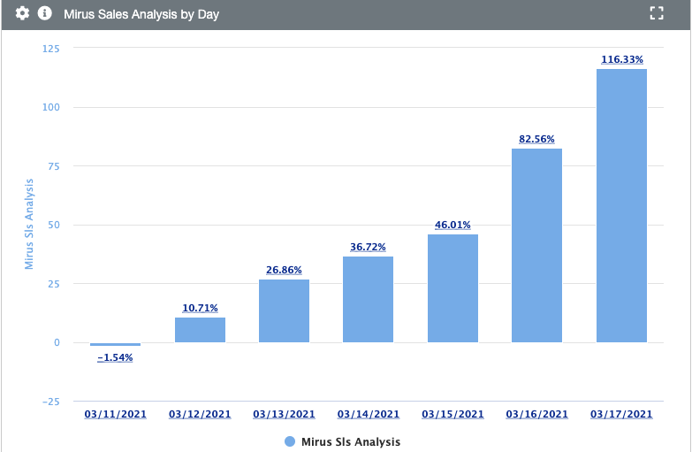Viewport: 692px width, 452px height.
Task: Click the 03/14/2021 date link
Action: coord(368,414)
